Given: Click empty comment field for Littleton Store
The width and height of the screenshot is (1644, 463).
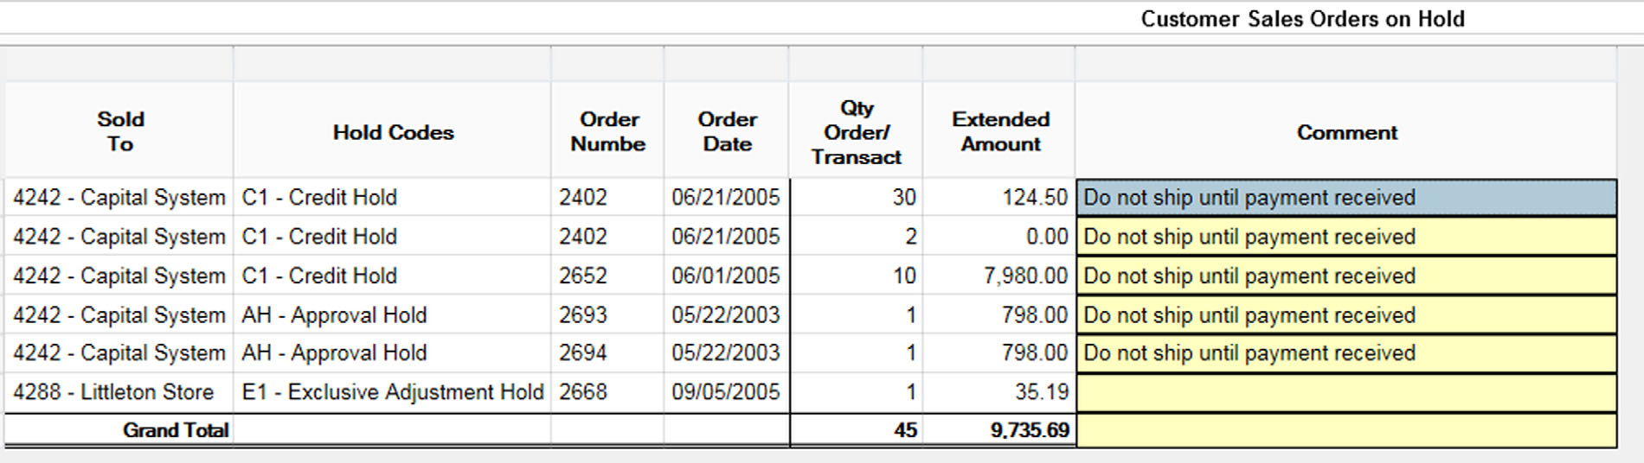Looking at the screenshot, I should pos(1345,392).
